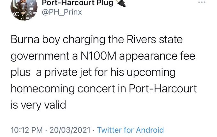
Task: Click the Twitter for Android source link
Action: 130,130
